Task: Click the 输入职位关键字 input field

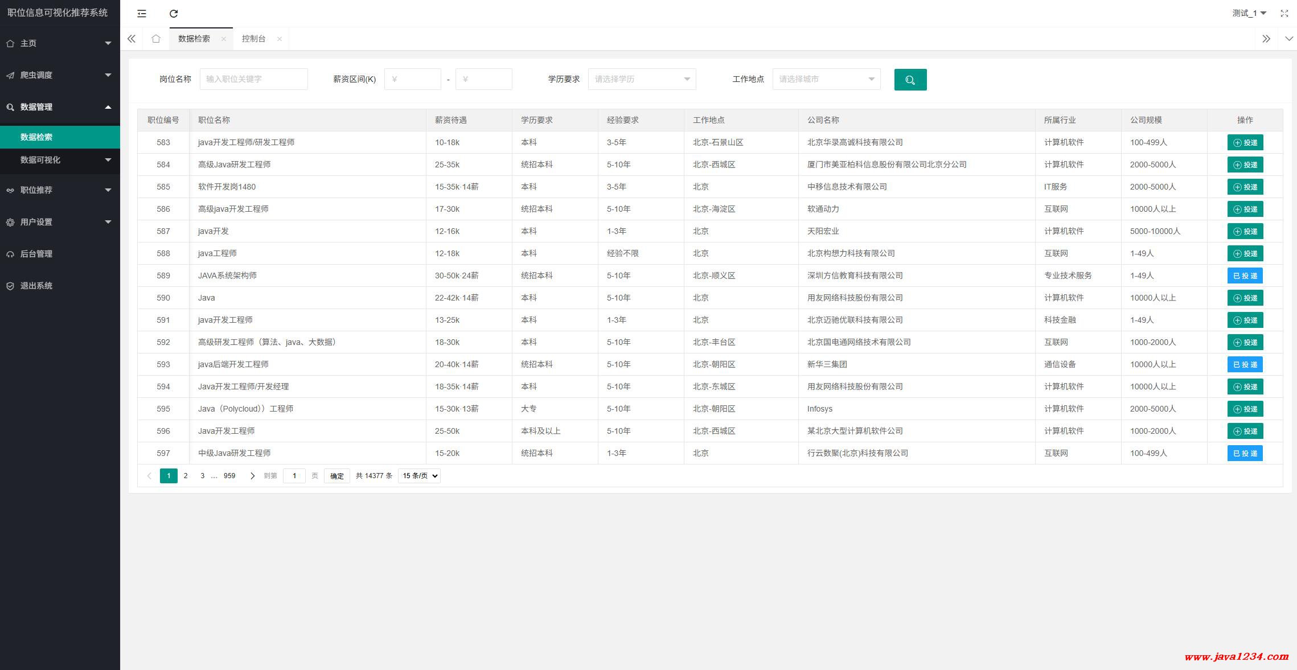Action: 253,79
